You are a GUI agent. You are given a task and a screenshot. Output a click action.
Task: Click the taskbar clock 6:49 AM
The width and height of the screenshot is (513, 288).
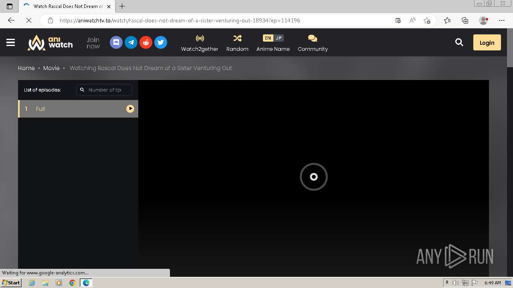[x=493, y=283]
